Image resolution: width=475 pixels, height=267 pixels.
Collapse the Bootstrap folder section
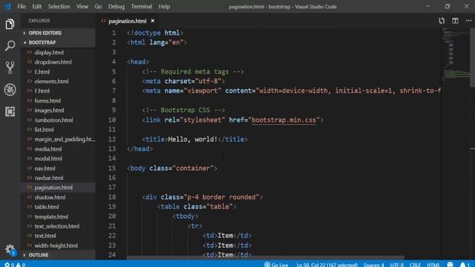(58, 42)
